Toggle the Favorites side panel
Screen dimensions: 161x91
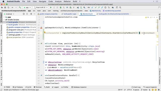click(1, 75)
